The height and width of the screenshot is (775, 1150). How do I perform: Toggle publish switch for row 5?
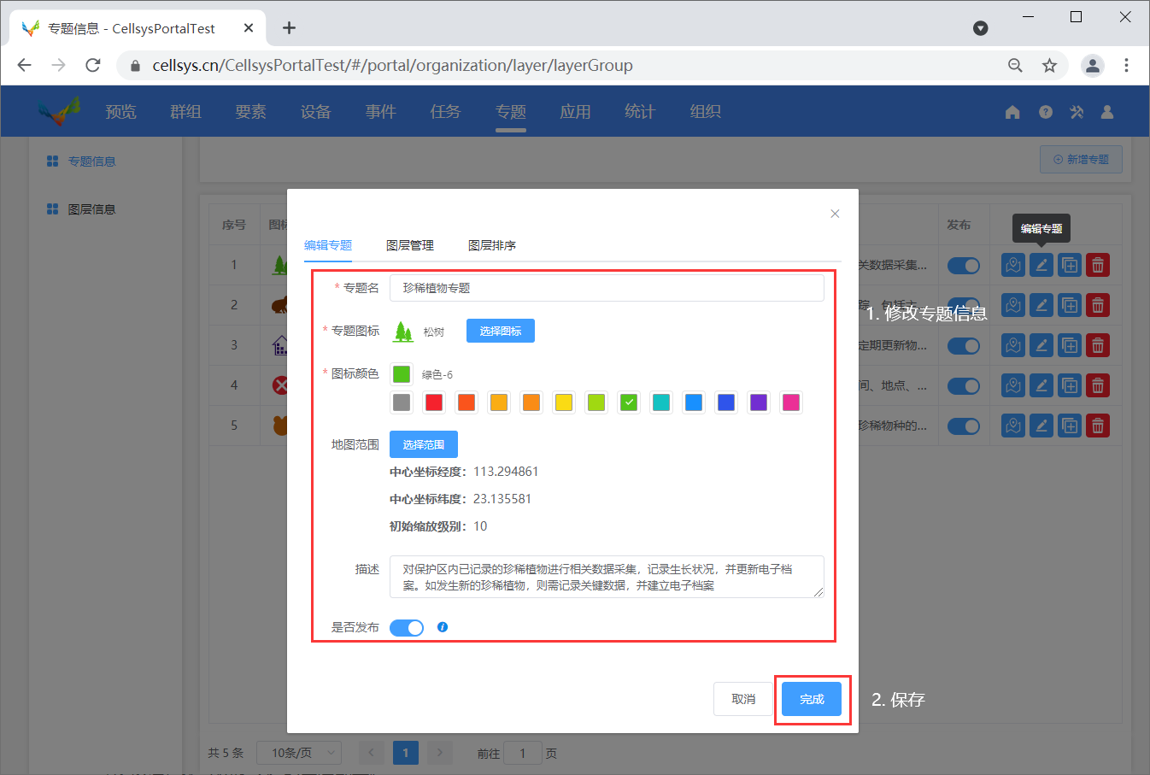[963, 426]
